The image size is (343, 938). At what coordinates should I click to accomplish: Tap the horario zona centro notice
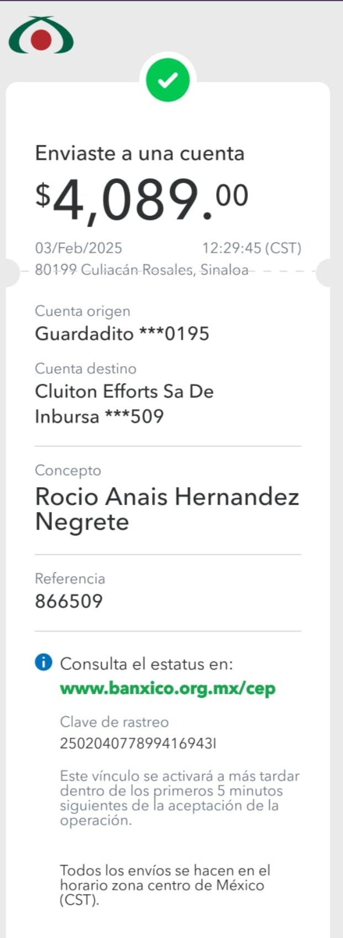coord(165,885)
